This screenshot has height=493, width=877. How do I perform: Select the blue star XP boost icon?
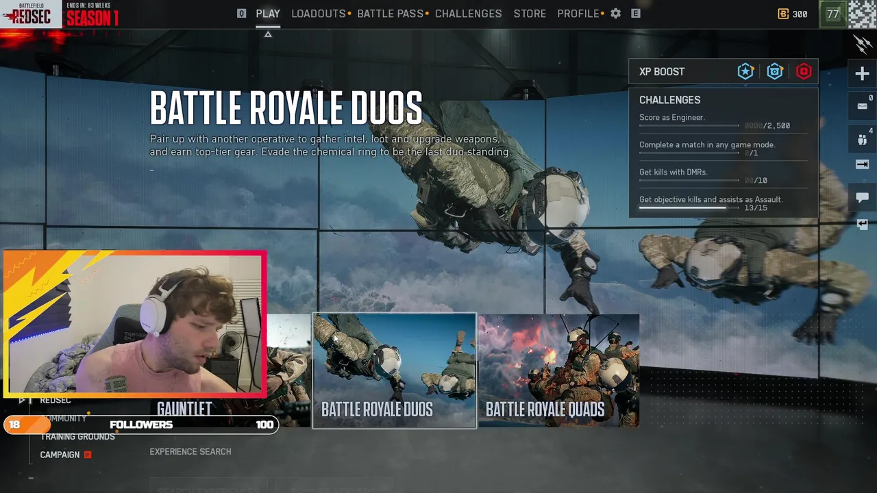click(745, 71)
